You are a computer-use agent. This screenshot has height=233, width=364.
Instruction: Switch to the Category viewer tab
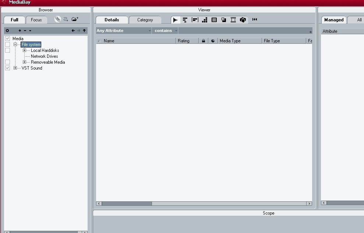[145, 20]
